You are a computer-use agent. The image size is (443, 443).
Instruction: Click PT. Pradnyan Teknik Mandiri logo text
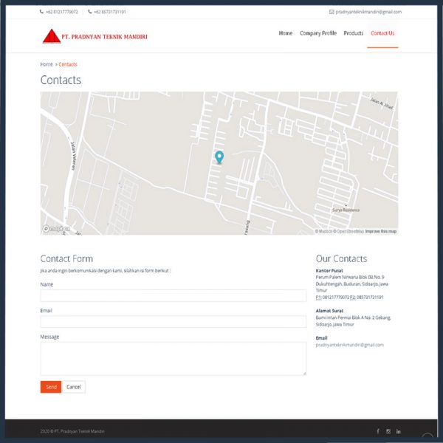(105, 37)
